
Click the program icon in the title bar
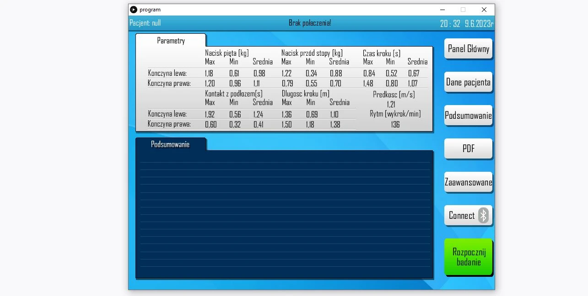coord(133,10)
